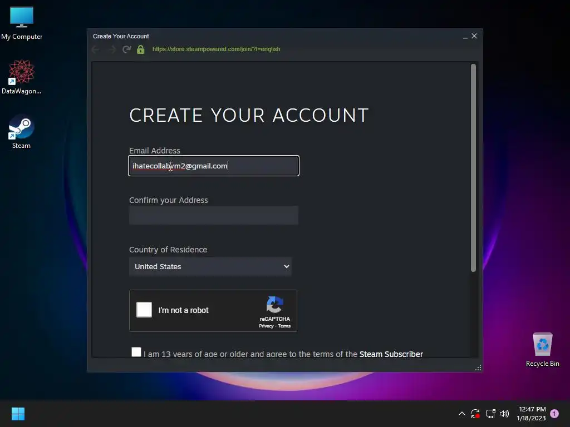Minimize the Create Your Account window
The image size is (570, 427).
tap(465, 36)
